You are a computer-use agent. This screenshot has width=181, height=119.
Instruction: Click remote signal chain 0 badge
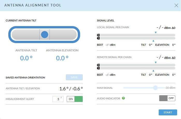pyautogui.click(x=98, y=65)
